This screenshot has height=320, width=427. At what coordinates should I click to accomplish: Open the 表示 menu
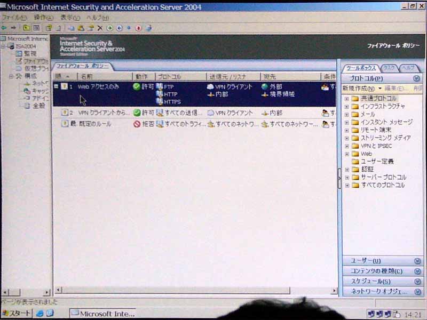pos(70,18)
